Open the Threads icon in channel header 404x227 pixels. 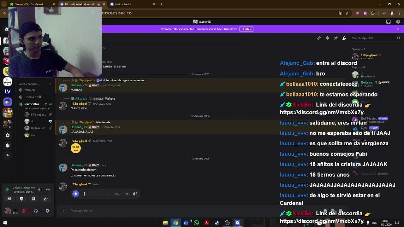pos(319,38)
